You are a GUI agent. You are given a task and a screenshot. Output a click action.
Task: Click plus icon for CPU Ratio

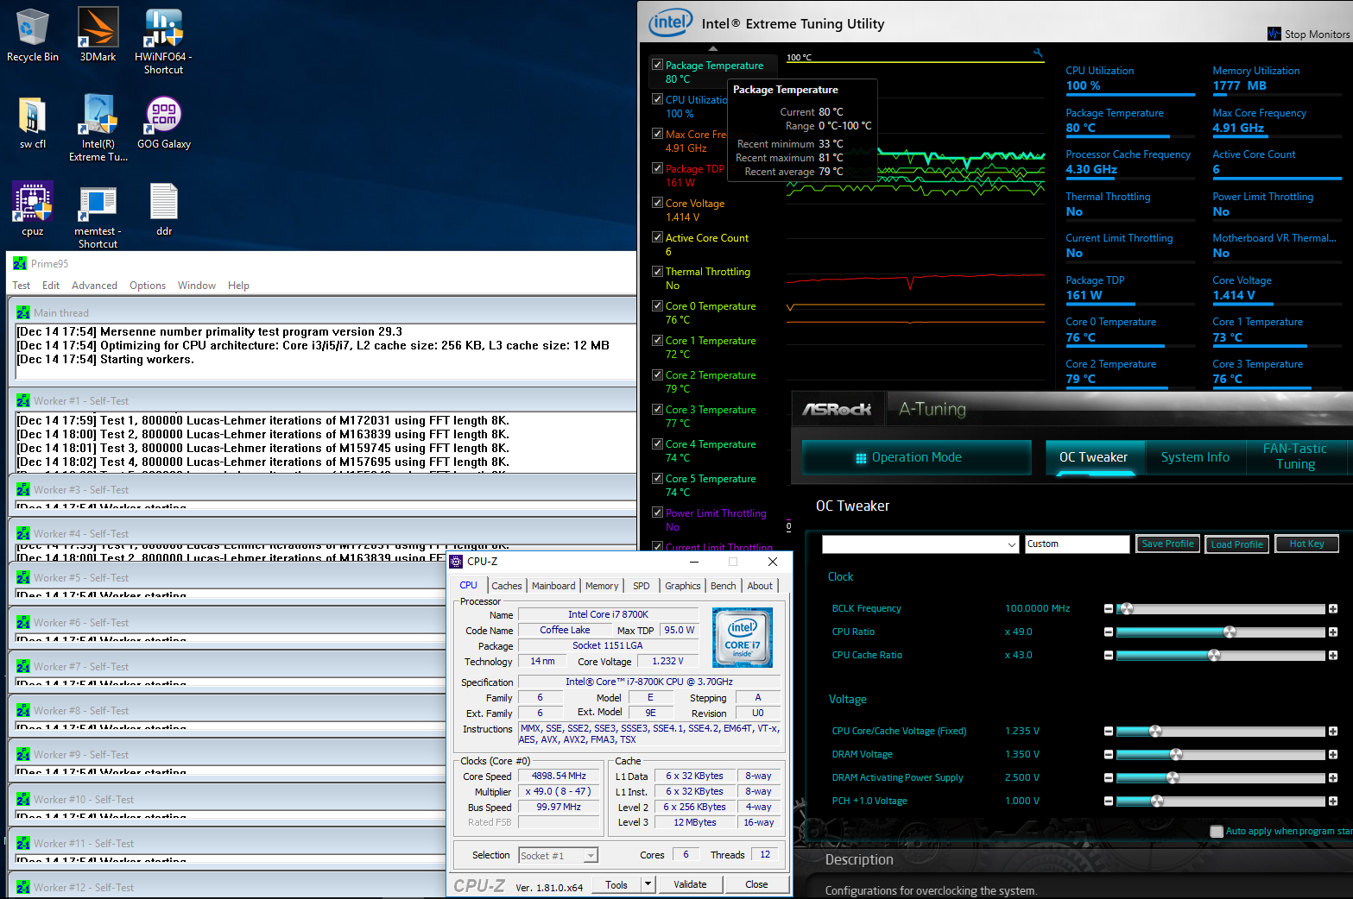coord(1333,632)
